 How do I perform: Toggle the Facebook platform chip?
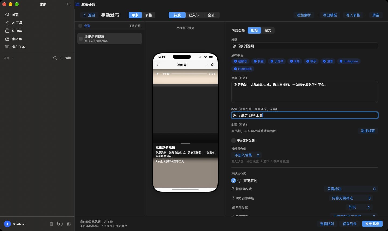point(243,69)
